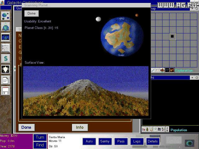Click the 'Usability: Excellent' text
This screenshot has height=149, width=199.
pyautogui.click(x=38, y=21)
